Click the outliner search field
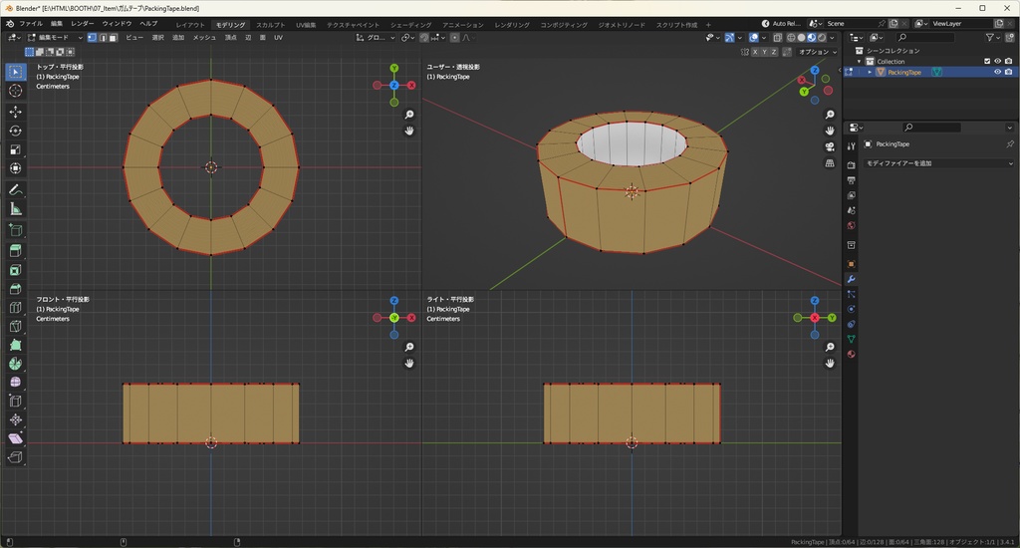This screenshot has height=548, width=1020. [x=923, y=37]
